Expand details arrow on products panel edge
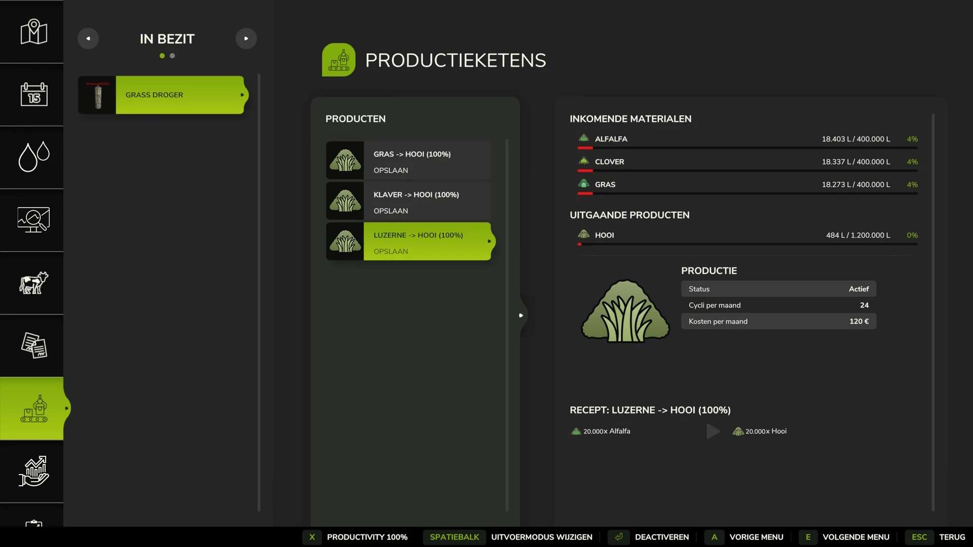 pos(521,315)
